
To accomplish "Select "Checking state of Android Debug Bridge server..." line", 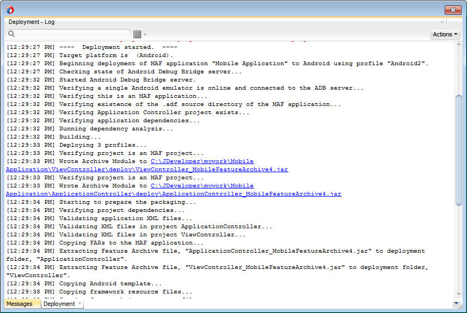I will point(124,72).
